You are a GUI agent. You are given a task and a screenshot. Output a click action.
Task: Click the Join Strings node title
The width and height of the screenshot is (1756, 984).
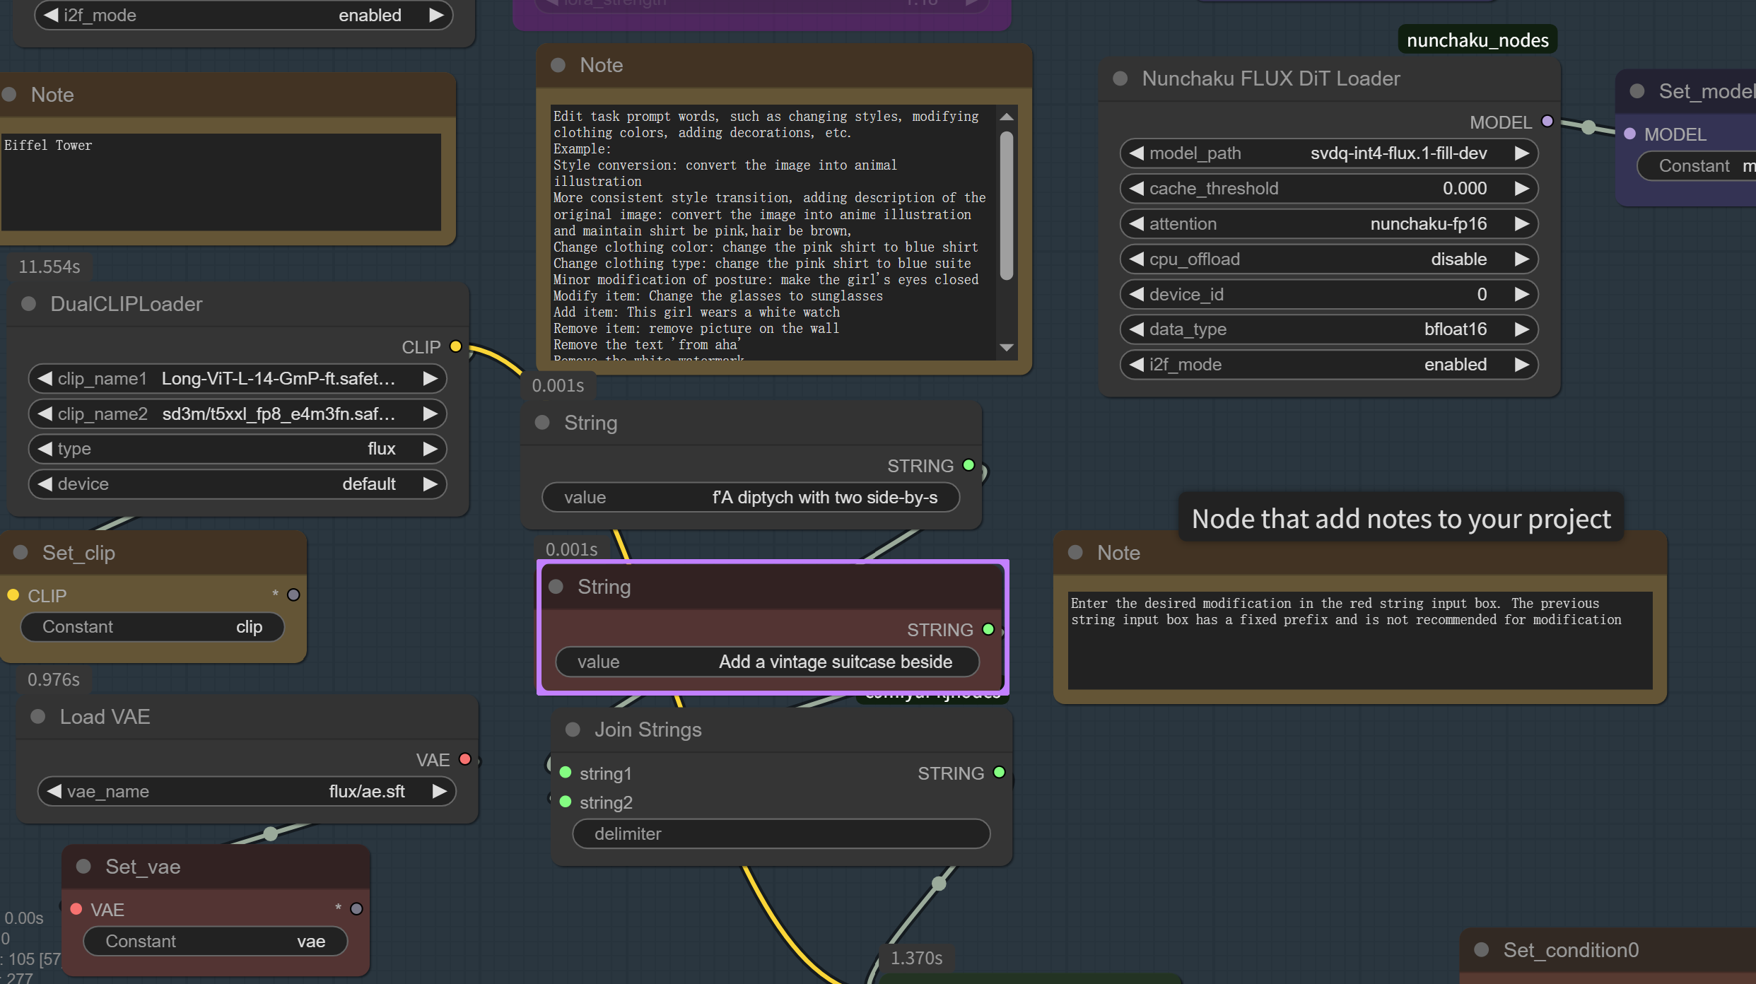pyautogui.click(x=648, y=730)
